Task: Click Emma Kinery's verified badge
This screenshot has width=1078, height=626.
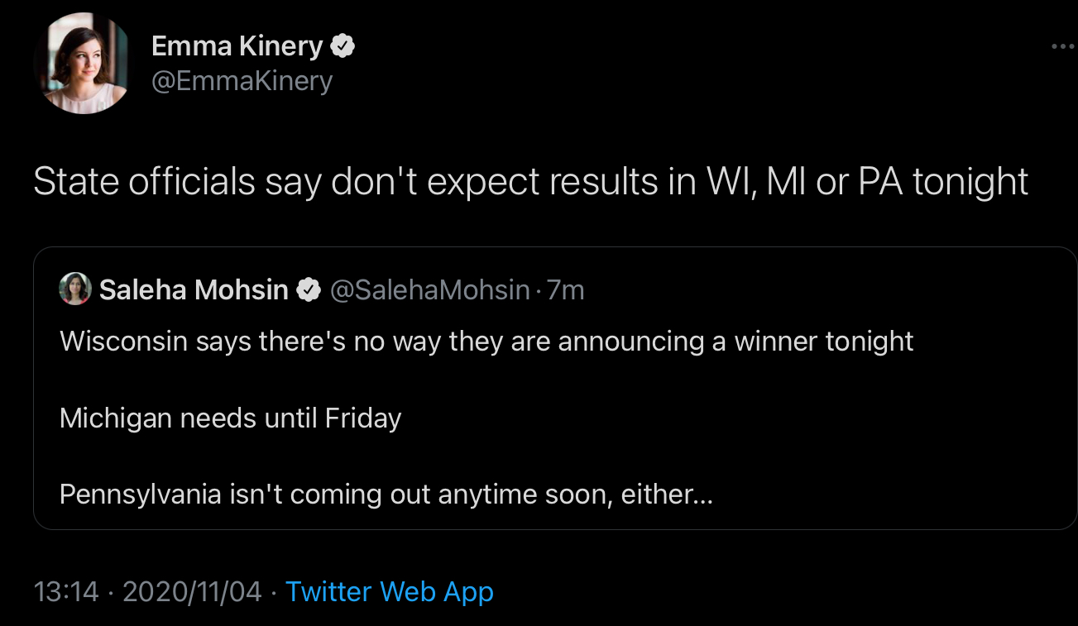Action: (343, 47)
